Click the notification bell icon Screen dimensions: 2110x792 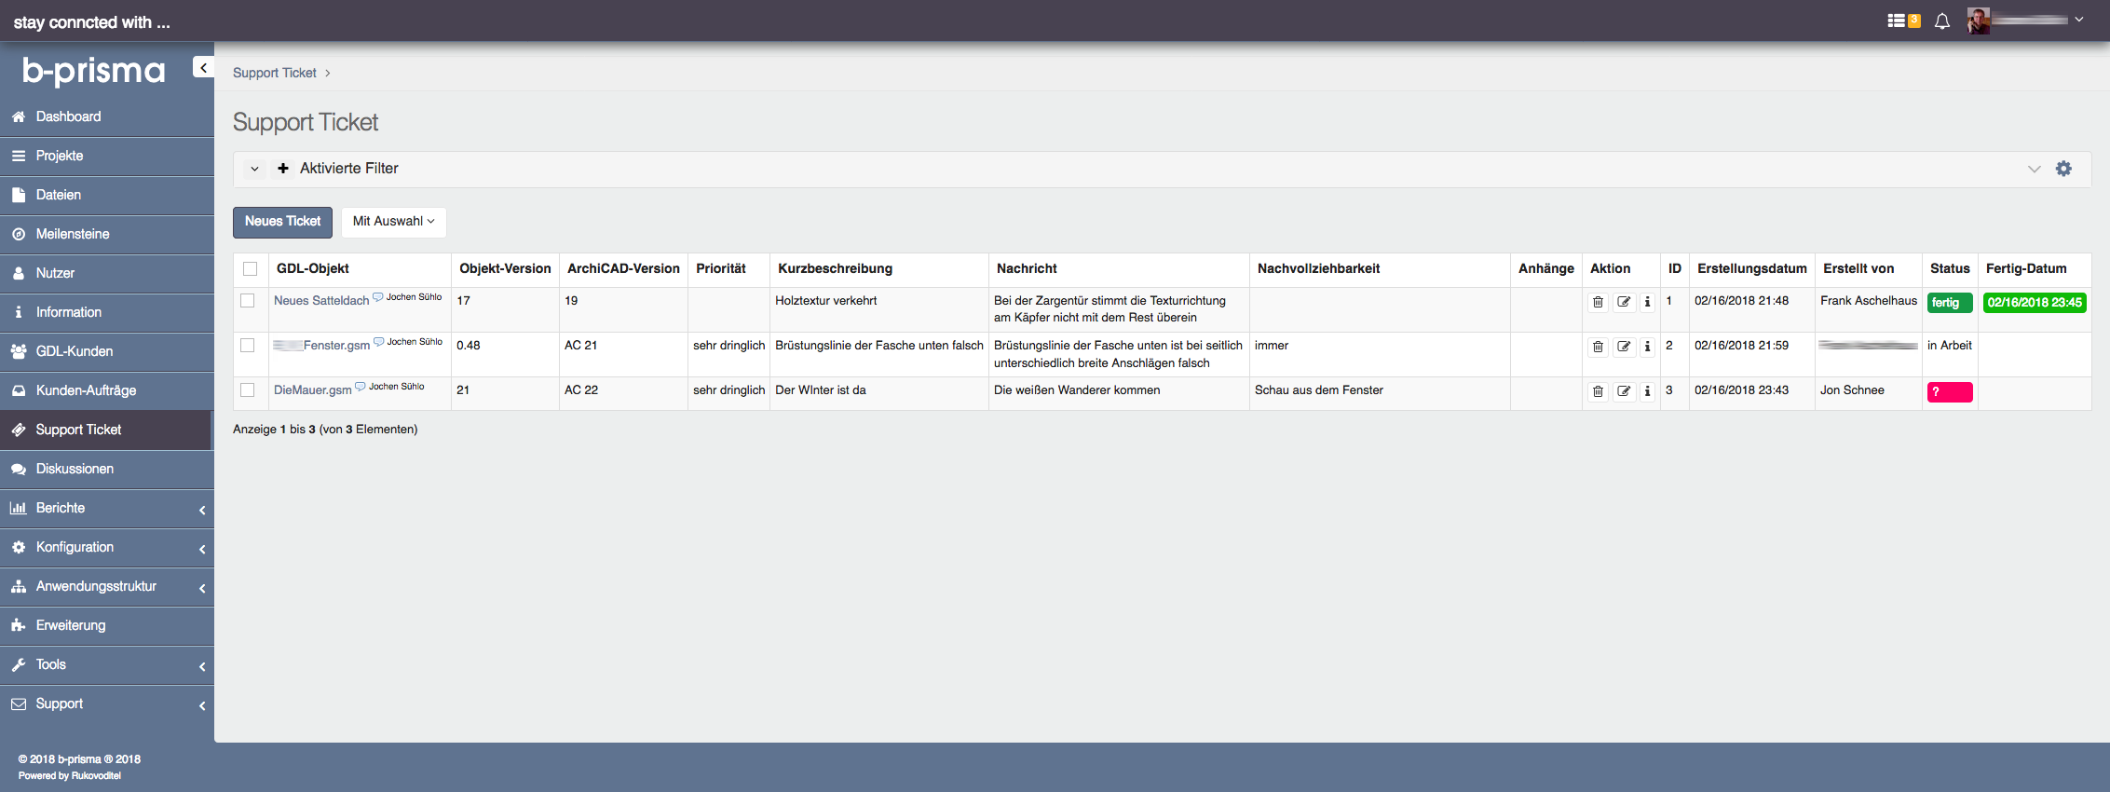click(1941, 21)
